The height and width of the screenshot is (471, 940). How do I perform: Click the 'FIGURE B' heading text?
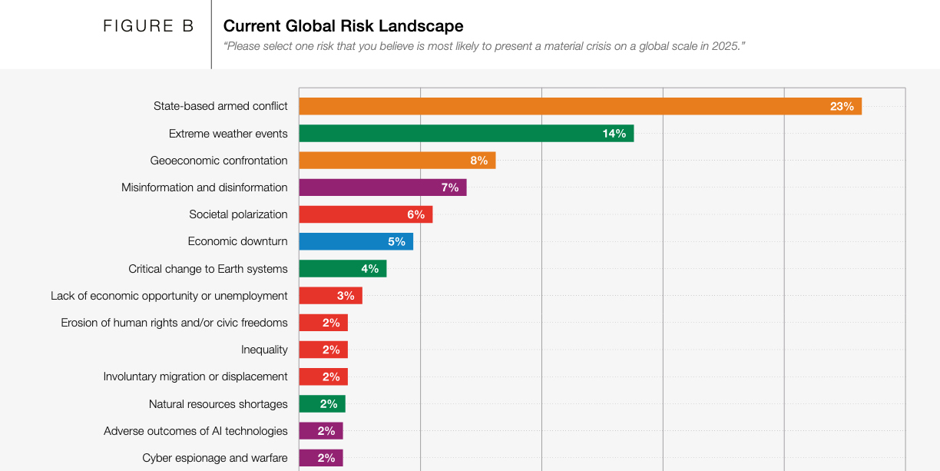148,26
